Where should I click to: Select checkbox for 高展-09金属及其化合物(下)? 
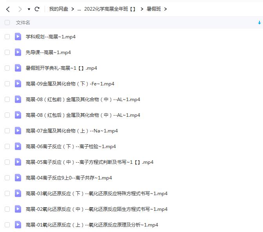point(7,83)
